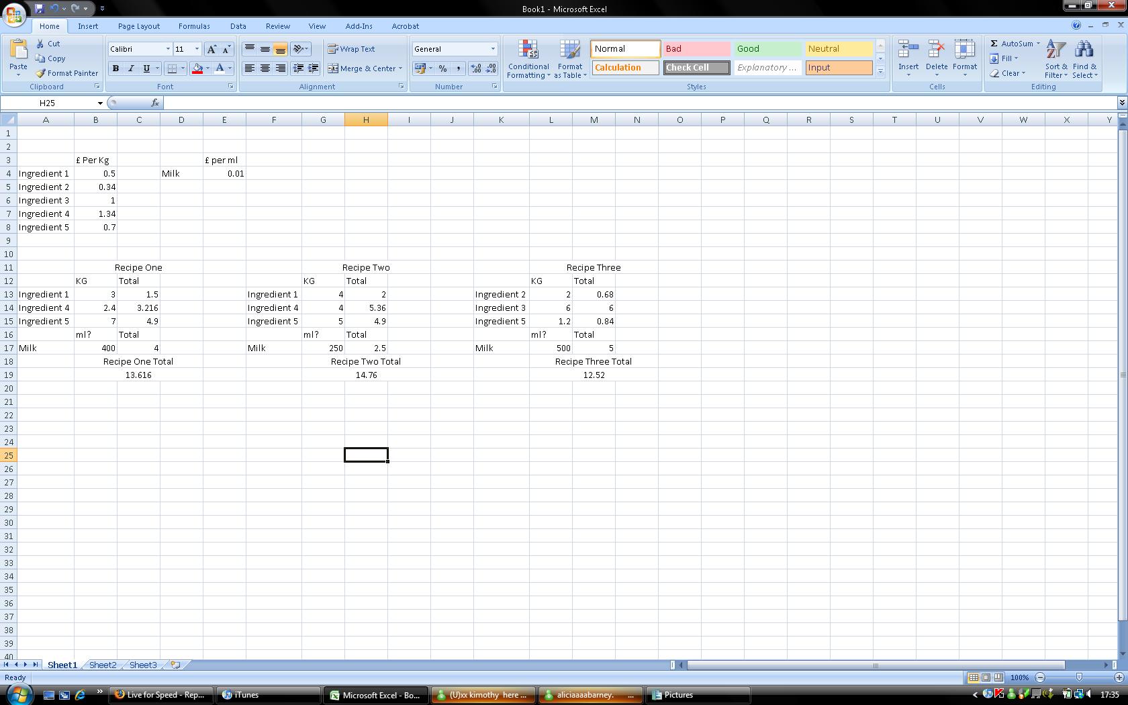Open the Data ribbon tab
The width and height of the screenshot is (1128, 705).
[238, 26]
